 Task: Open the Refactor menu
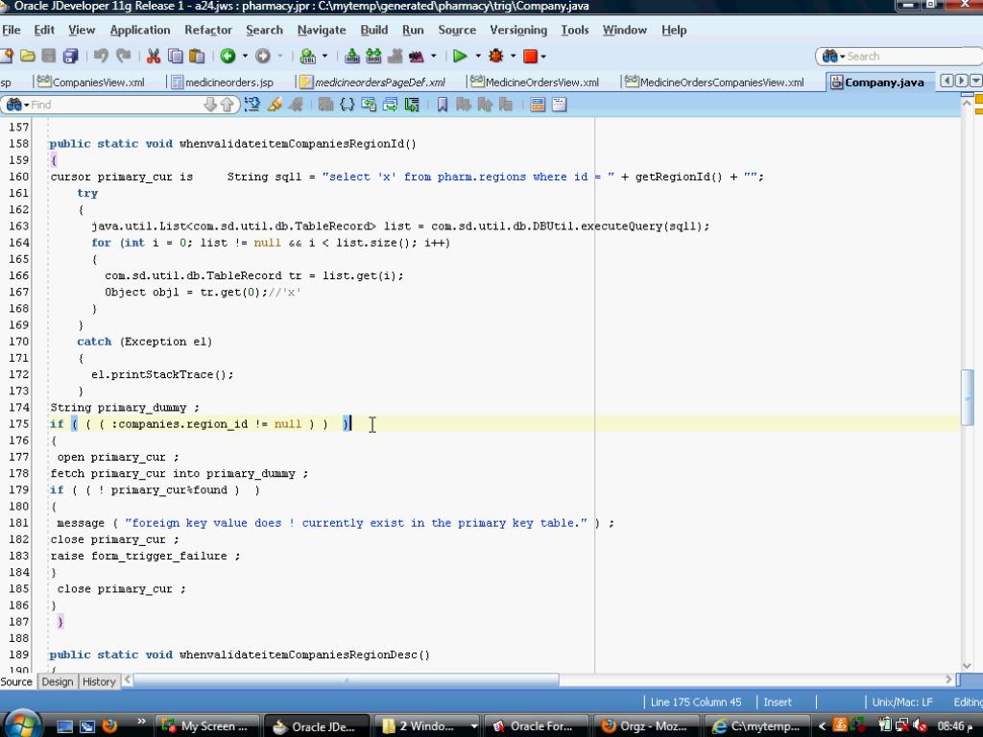coord(208,30)
